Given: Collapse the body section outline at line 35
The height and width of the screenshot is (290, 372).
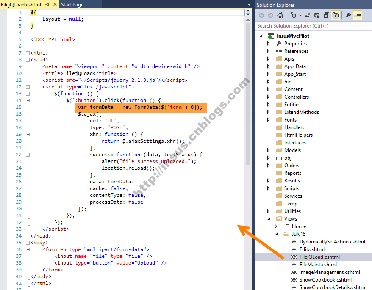Looking at the screenshot, I should (x=28, y=243).
